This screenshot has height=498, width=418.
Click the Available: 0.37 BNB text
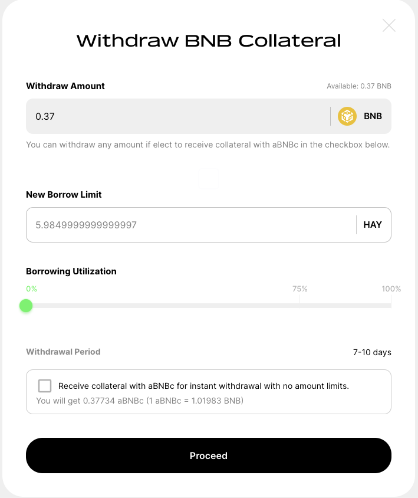(359, 86)
